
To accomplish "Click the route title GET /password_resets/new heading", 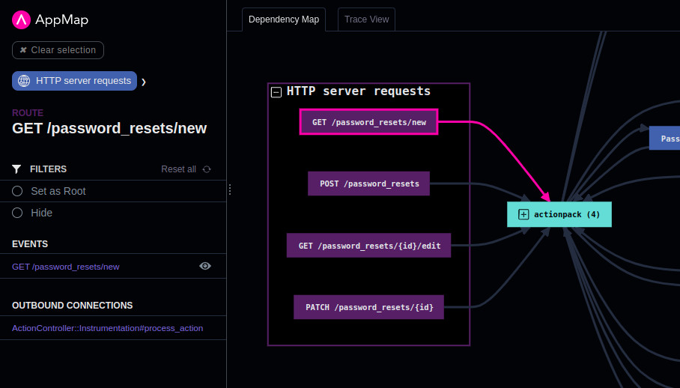I will (109, 128).
